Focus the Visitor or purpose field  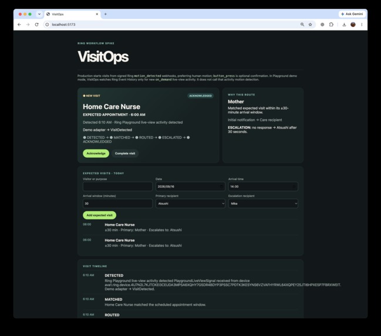(117, 186)
